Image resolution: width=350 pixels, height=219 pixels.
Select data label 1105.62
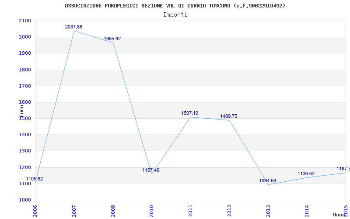click(x=35, y=179)
